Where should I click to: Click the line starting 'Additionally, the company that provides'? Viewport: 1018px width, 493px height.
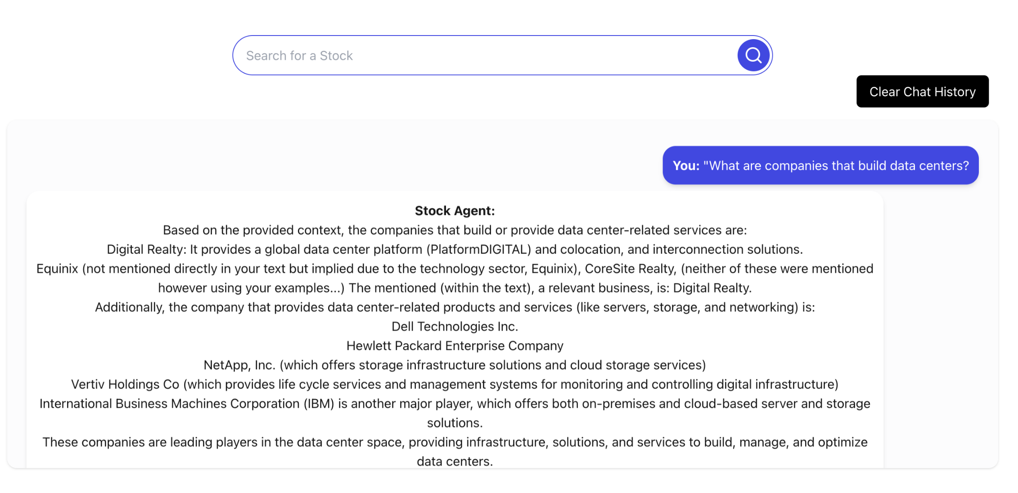tap(455, 307)
